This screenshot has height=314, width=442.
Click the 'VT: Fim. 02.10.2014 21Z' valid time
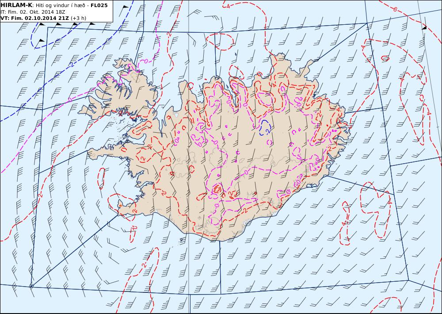(x=34, y=18)
